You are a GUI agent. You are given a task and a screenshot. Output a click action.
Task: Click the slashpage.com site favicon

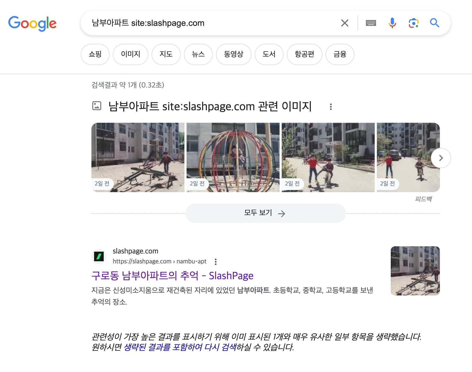(x=99, y=256)
